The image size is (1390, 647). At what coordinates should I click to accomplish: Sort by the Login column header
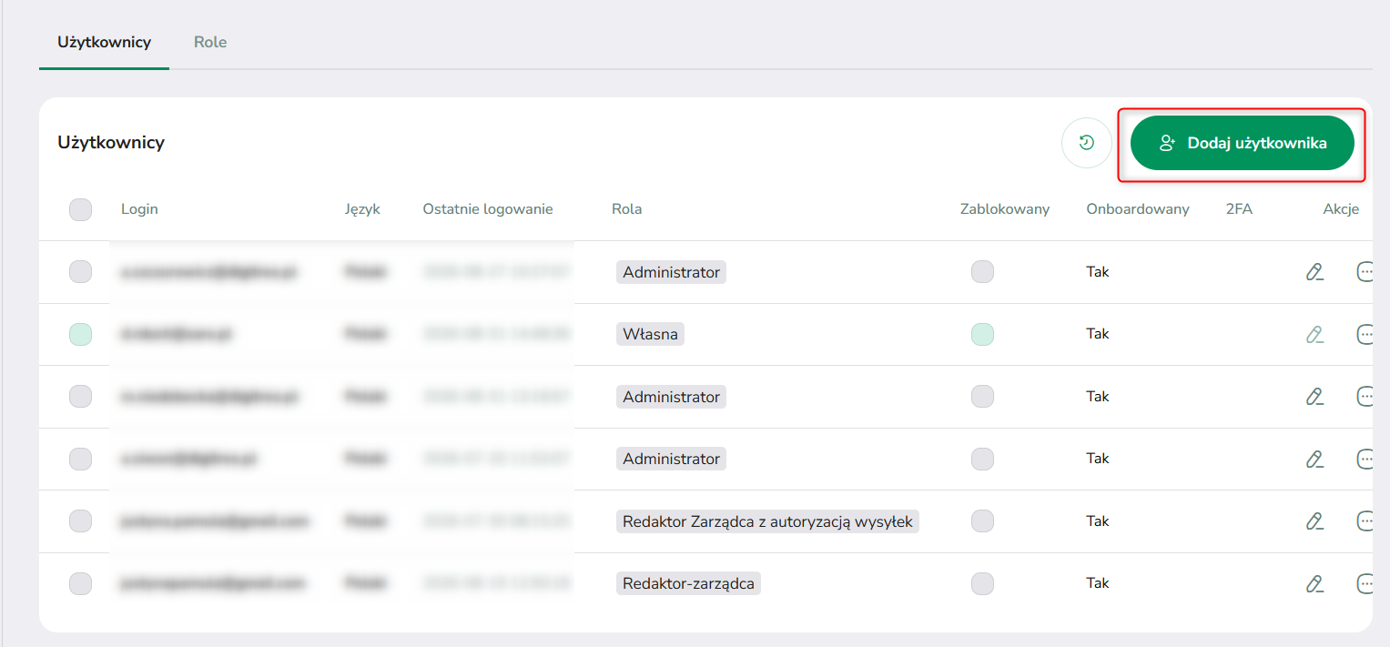coord(139,209)
